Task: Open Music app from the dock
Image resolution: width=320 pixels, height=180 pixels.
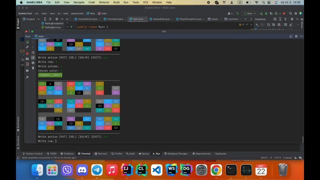Action: coord(112,170)
